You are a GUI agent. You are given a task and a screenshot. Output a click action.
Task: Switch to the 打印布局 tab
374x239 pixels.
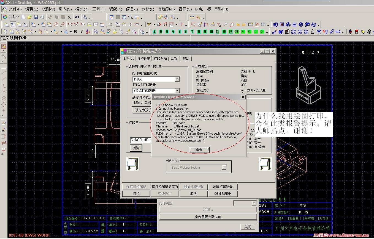pyautogui.click(x=160, y=59)
